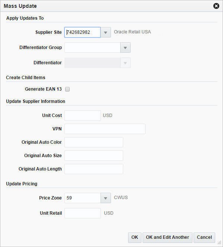Click the Generate EAN 13 label

click(43, 89)
